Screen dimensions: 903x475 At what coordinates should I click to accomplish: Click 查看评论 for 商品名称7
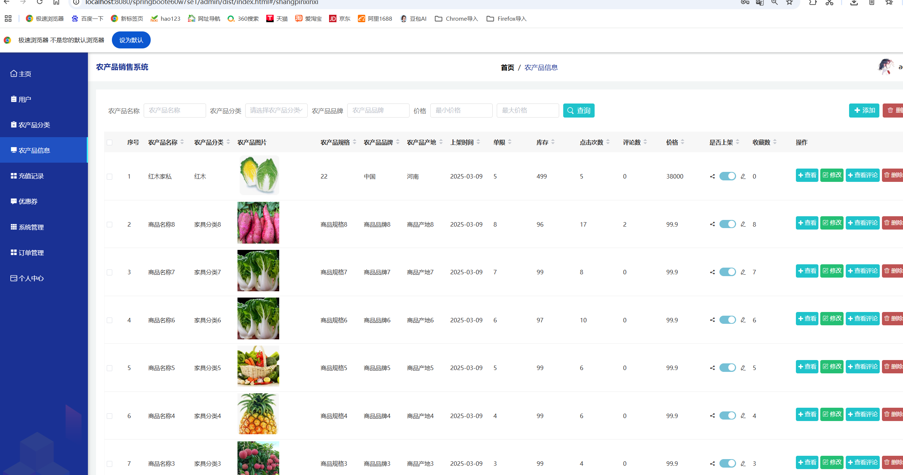tap(862, 271)
